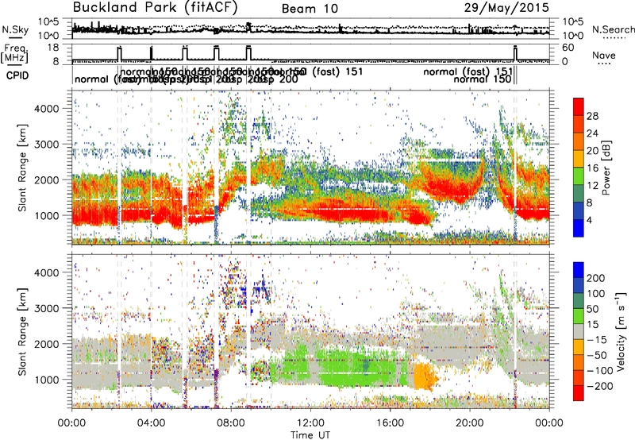Click the '4' tick on the power colorbar
635x440 pixels.
click(589, 220)
